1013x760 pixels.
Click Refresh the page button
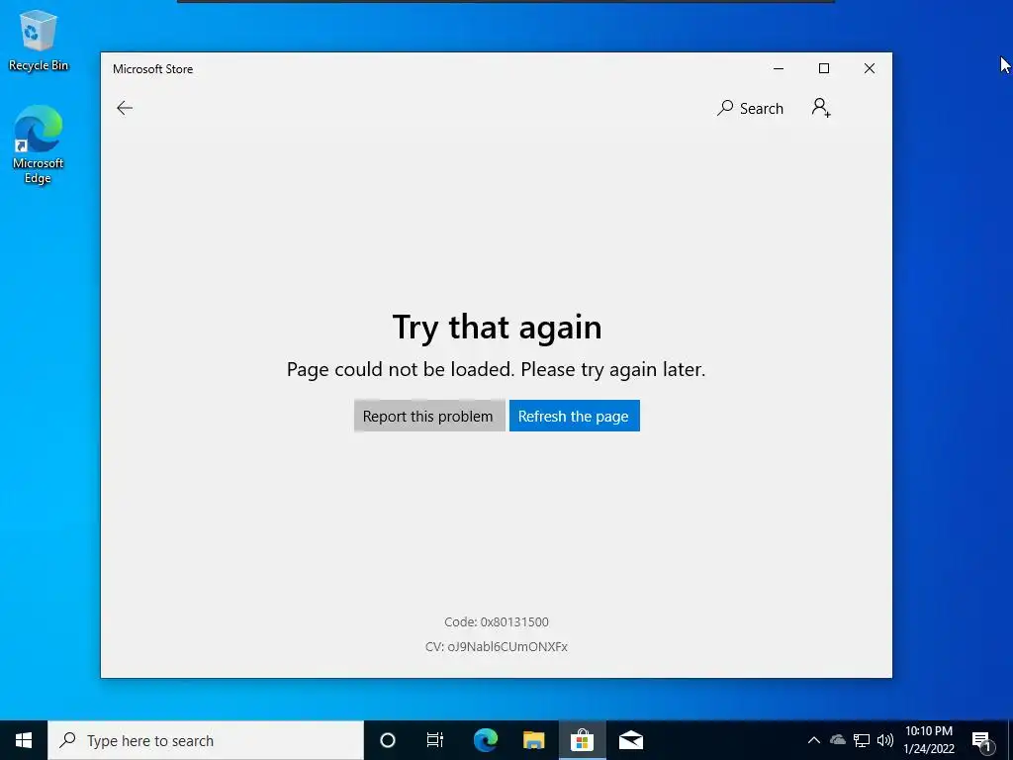[575, 416]
